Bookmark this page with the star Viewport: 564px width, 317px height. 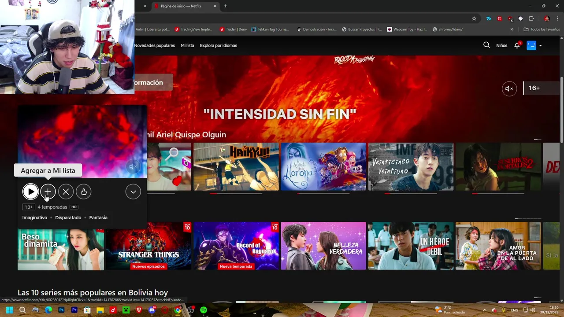coord(474,18)
